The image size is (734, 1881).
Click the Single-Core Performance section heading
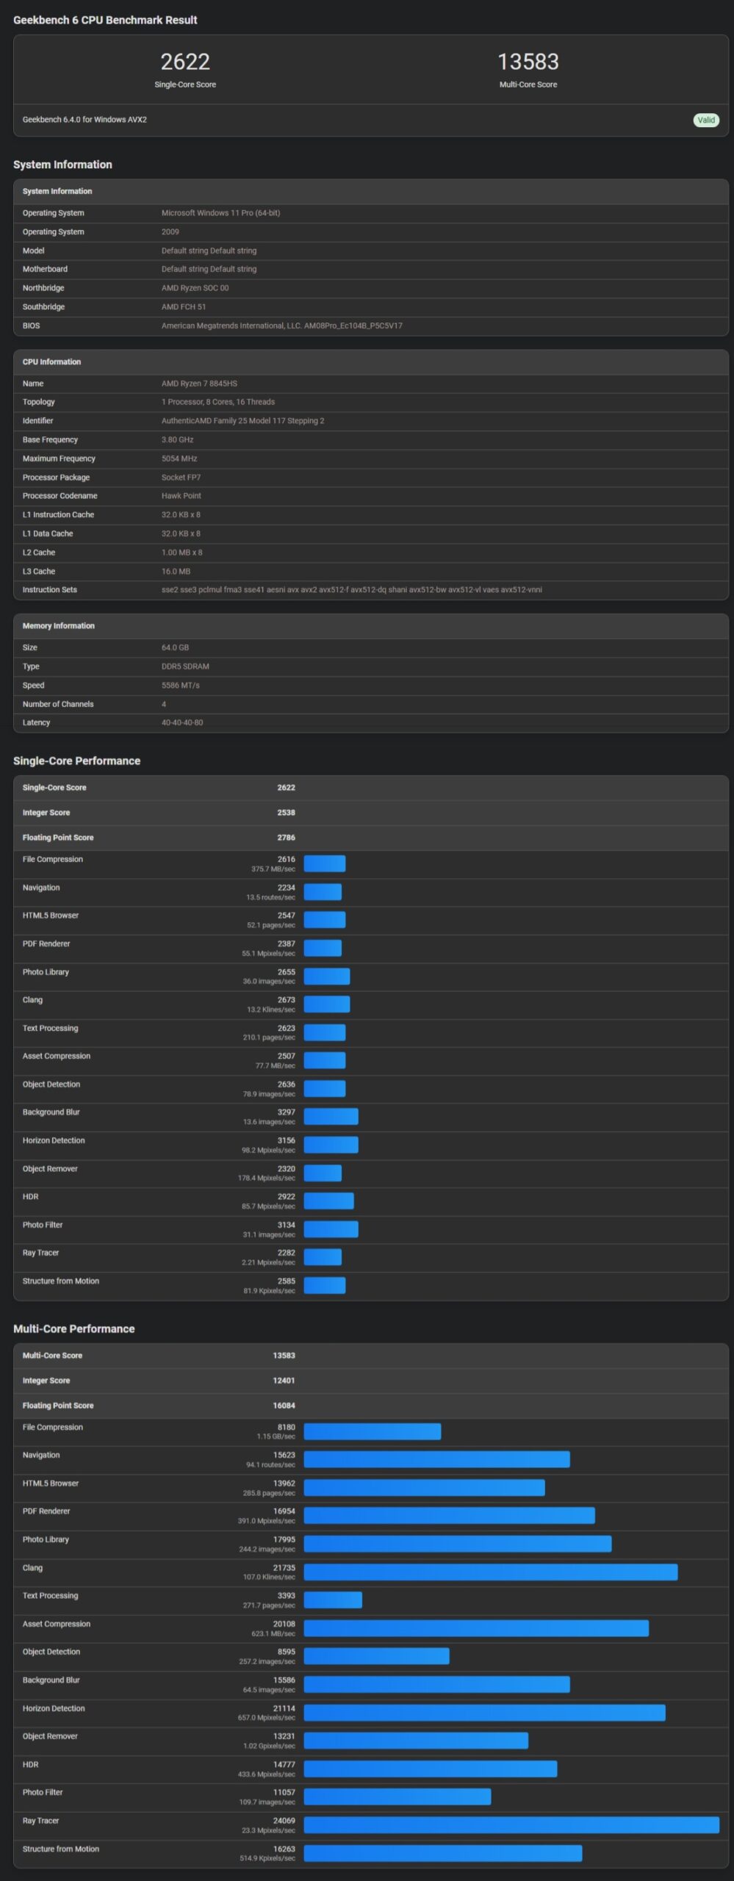click(x=76, y=761)
